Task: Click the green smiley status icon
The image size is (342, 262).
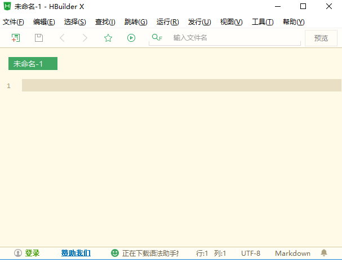Action: pyautogui.click(x=115, y=253)
